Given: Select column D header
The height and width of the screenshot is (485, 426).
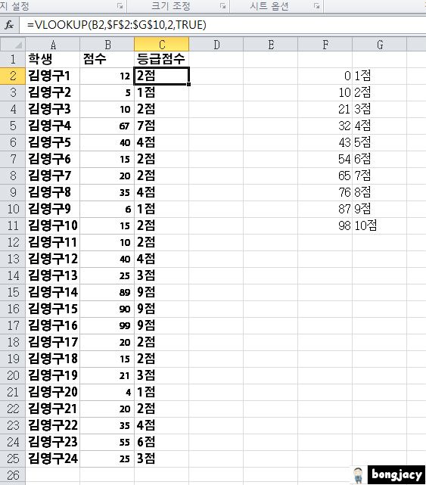Looking at the screenshot, I should pyautogui.click(x=216, y=45).
